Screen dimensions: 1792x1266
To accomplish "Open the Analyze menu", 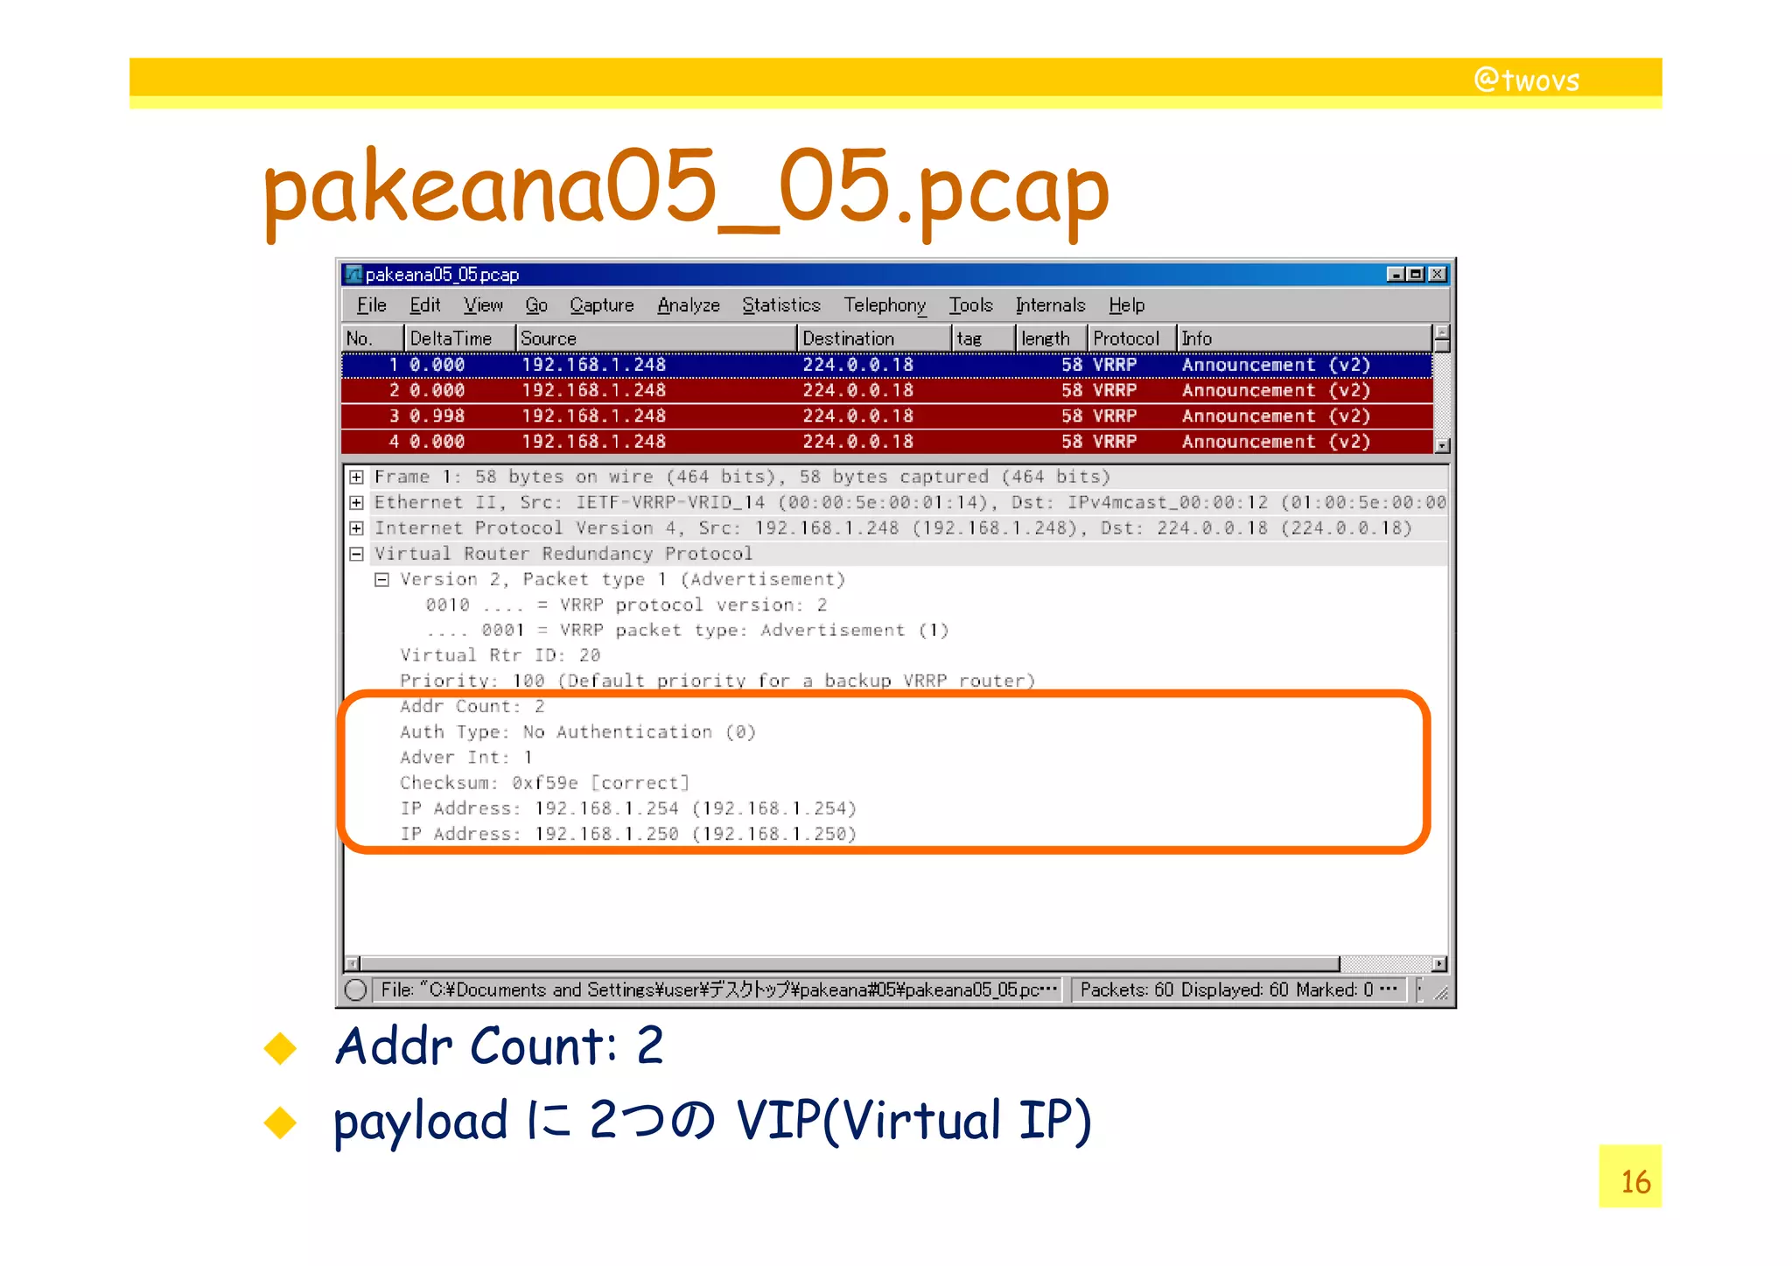I will click(689, 304).
